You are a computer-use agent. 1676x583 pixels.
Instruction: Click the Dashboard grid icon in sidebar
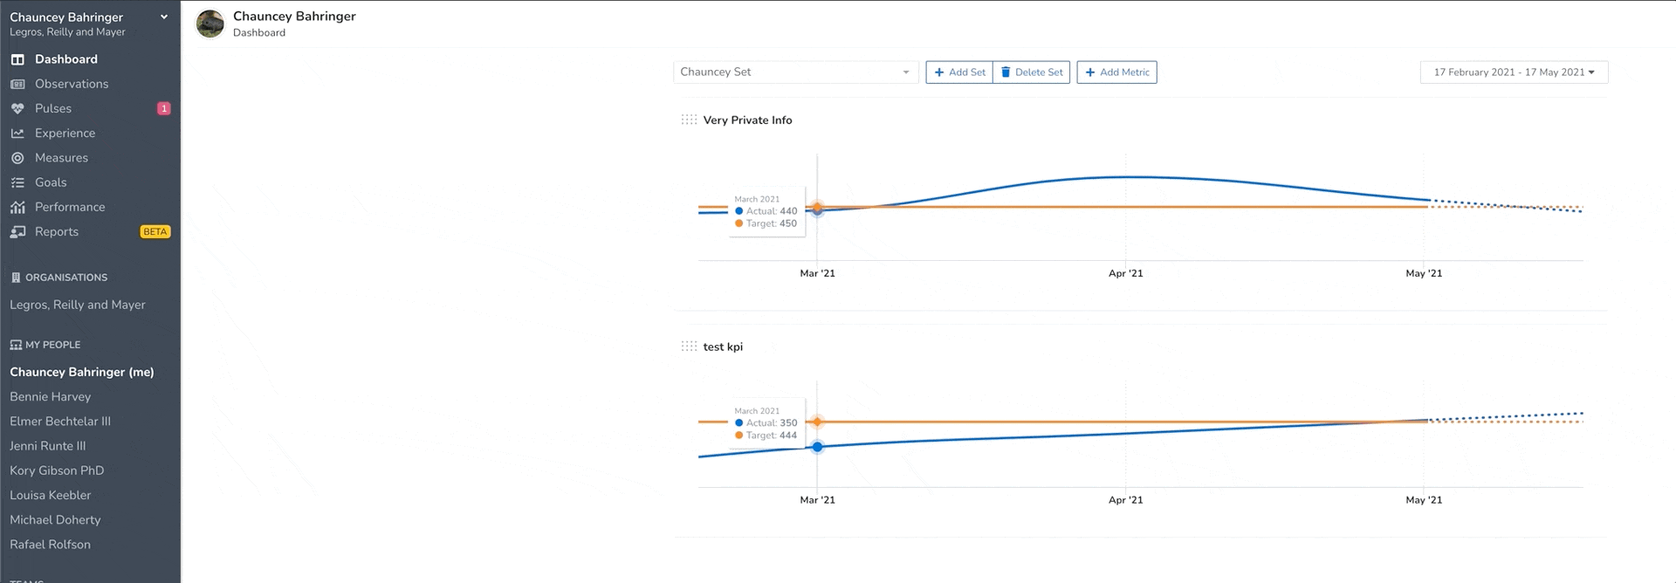pyautogui.click(x=17, y=59)
